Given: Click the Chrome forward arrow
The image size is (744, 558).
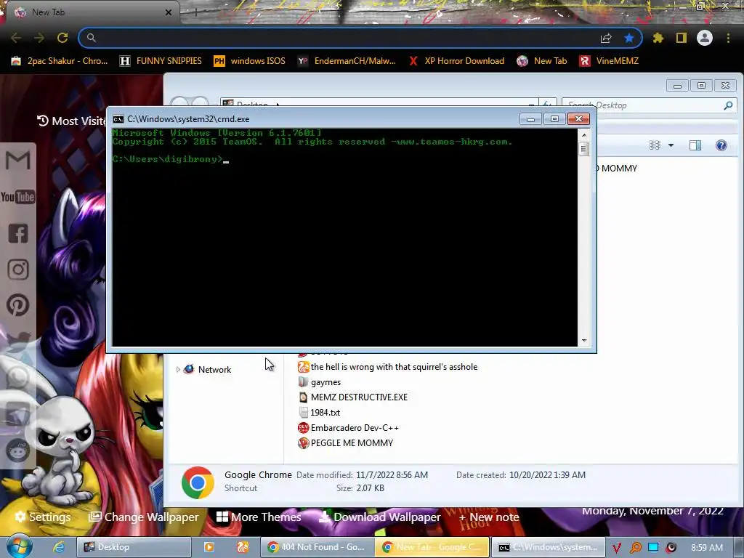Looking at the screenshot, I should point(39,38).
